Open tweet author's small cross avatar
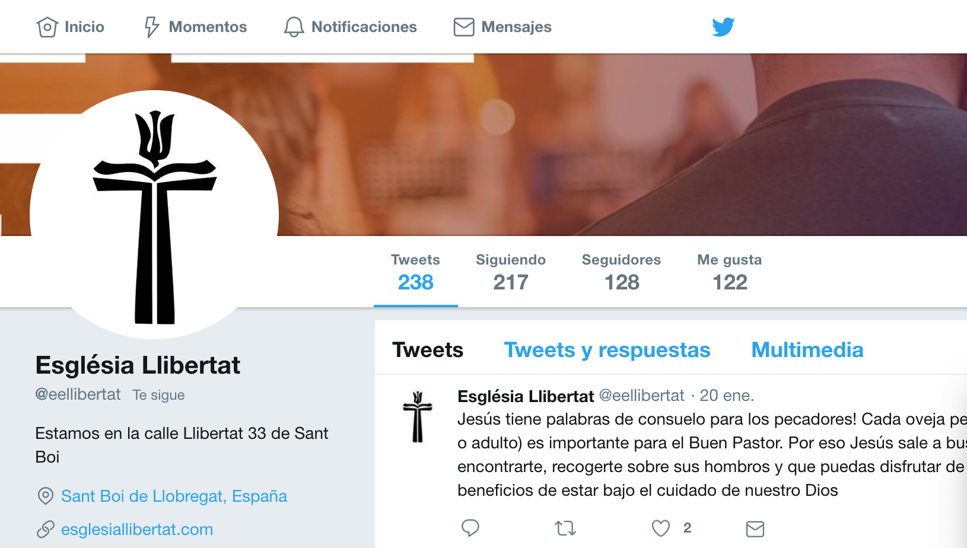This screenshot has height=548, width=967. coord(418,416)
